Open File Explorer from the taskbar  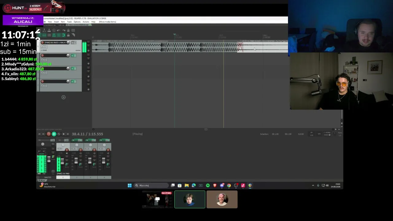click(187, 185)
